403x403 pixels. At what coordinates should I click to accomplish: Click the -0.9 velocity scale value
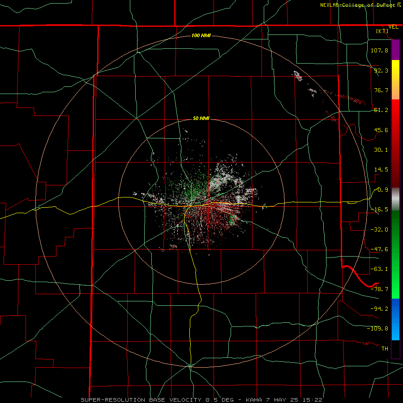click(x=381, y=190)
